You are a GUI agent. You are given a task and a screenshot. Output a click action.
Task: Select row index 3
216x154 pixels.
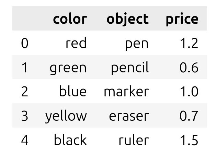click(24, 116)
